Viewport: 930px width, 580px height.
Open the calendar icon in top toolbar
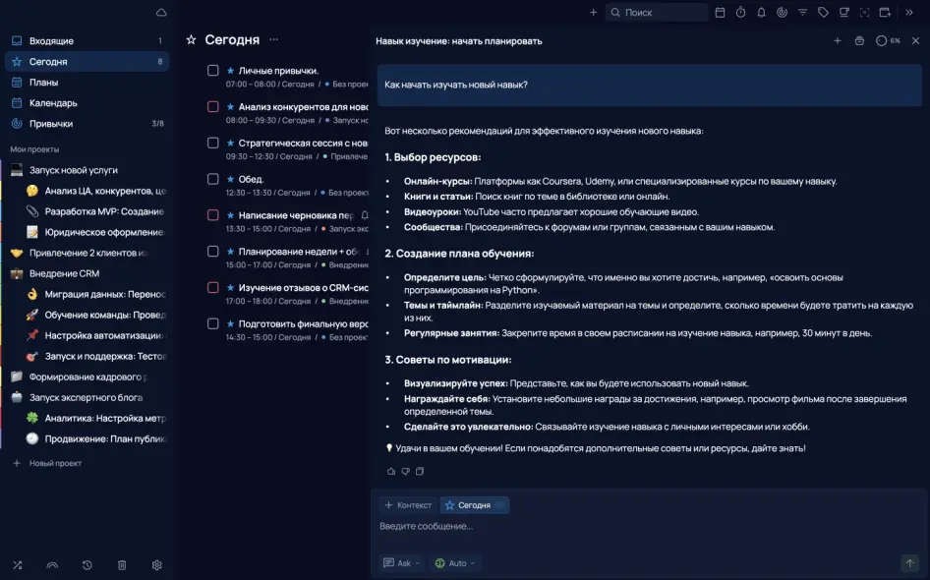click(720, 13)
